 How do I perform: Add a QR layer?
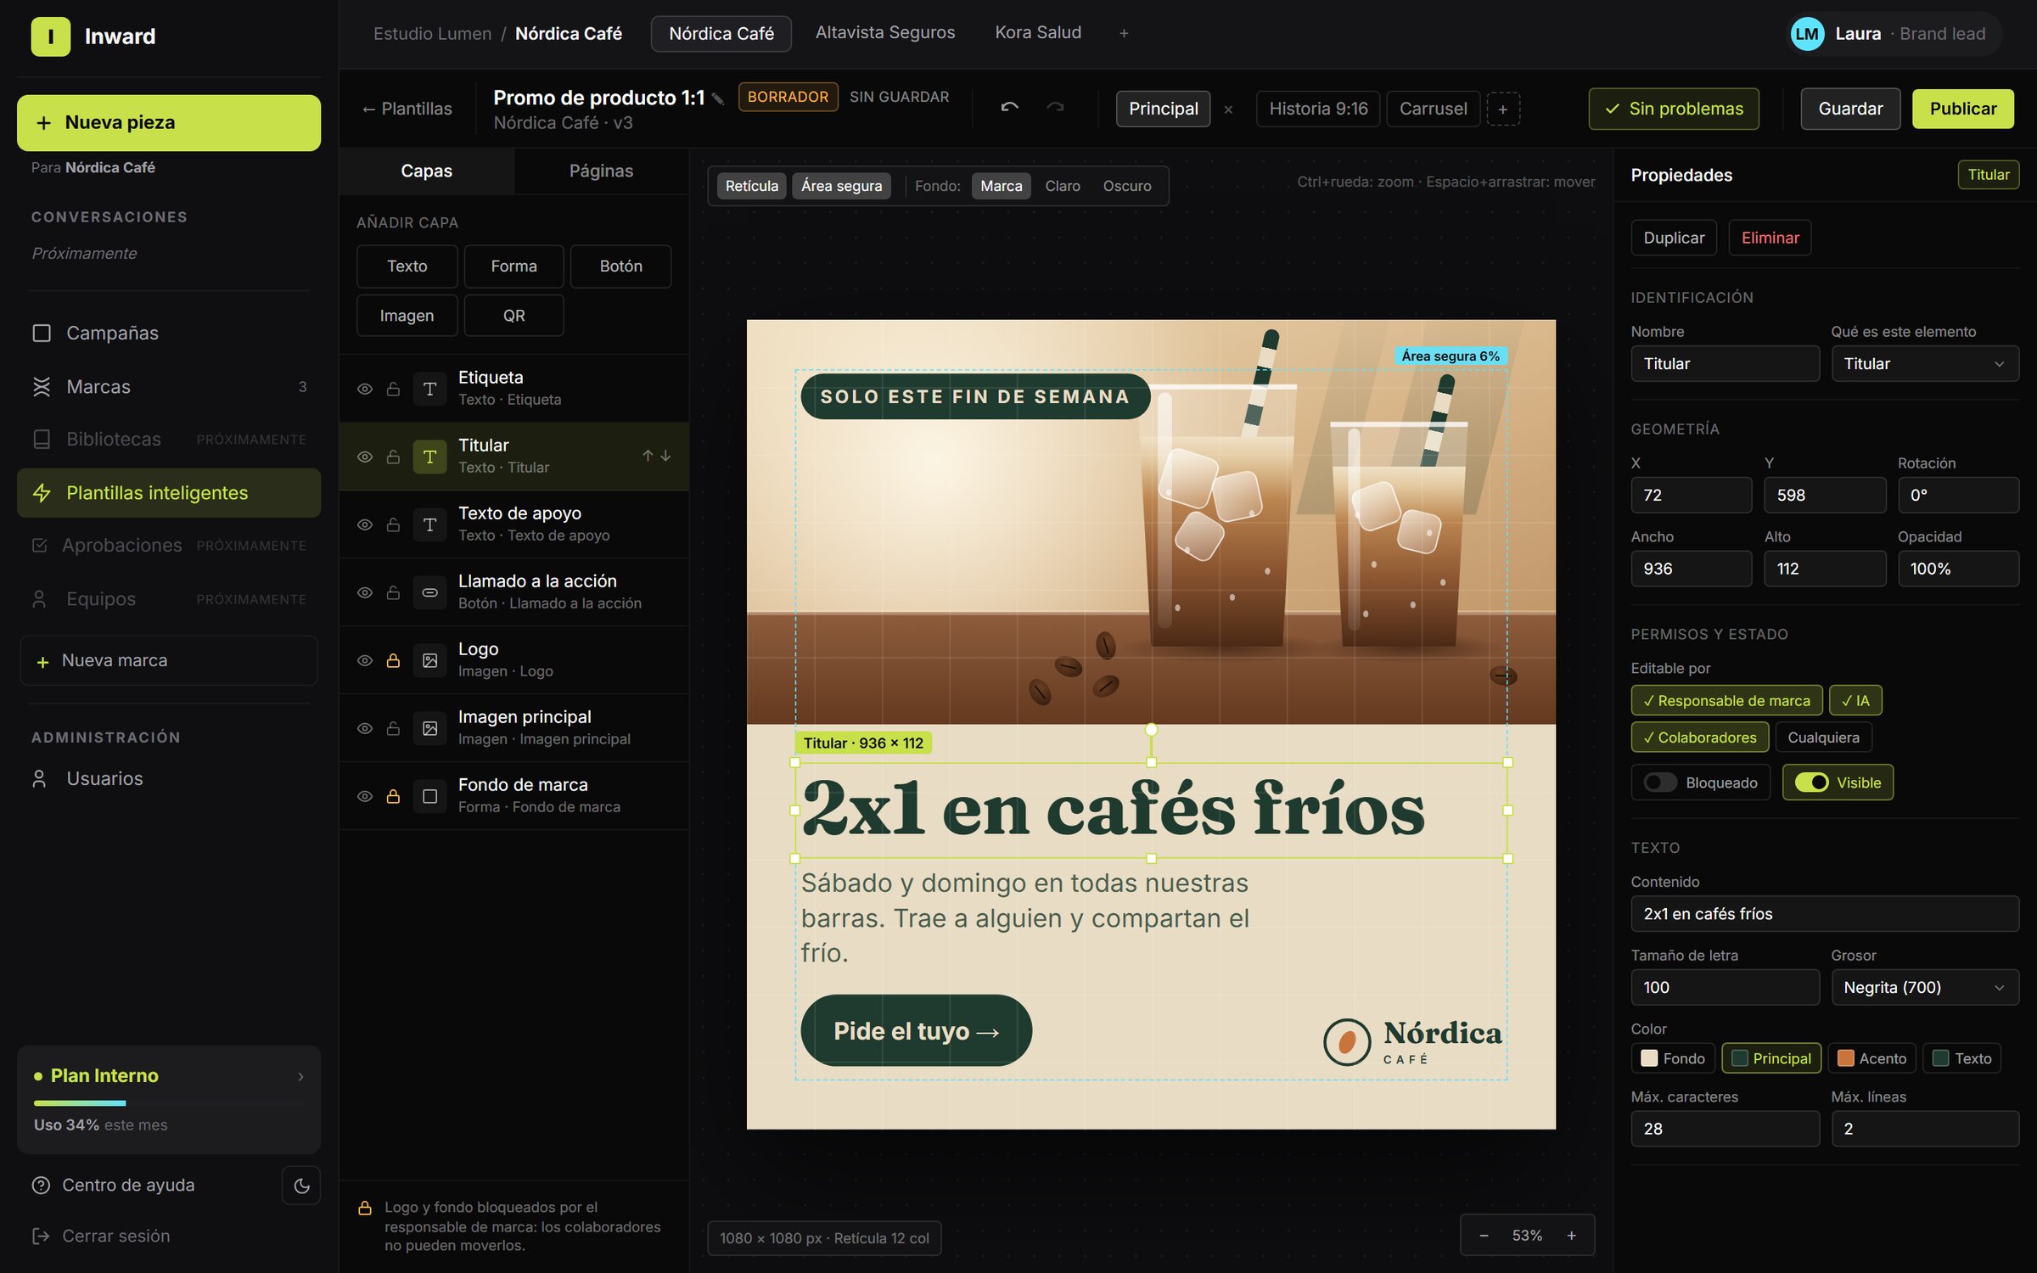513,315
